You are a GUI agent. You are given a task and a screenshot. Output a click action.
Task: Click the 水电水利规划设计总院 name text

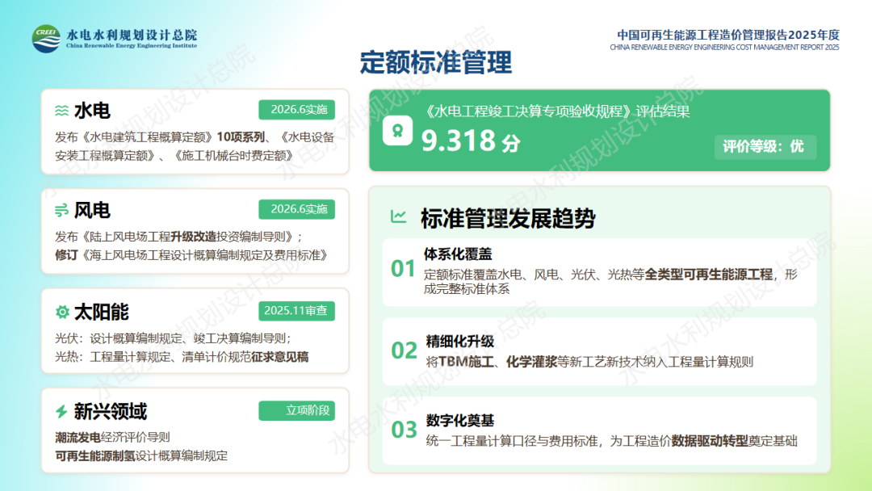click(x=132, y=35)
